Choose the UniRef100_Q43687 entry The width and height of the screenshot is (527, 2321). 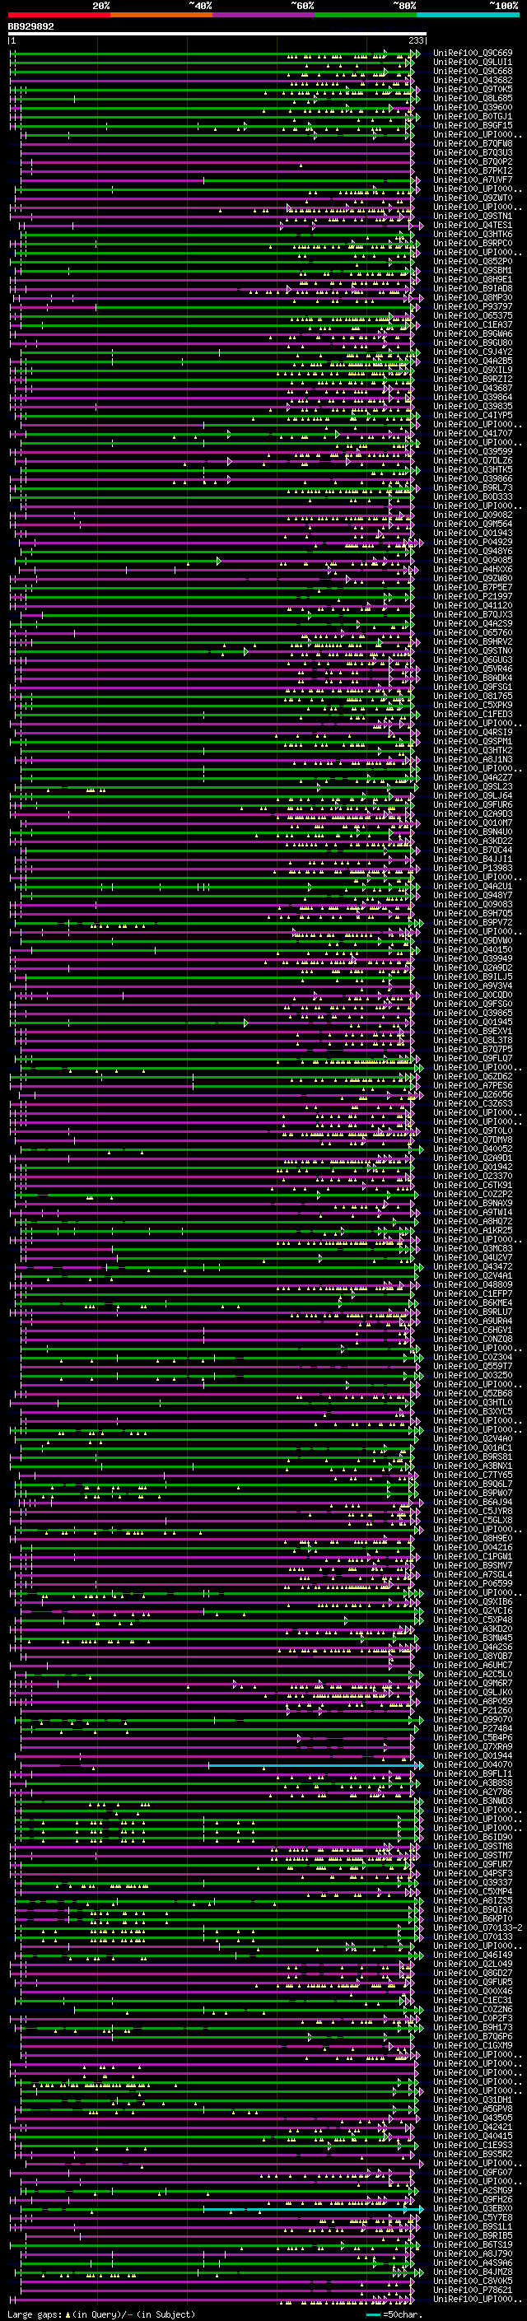pos(472,389)
